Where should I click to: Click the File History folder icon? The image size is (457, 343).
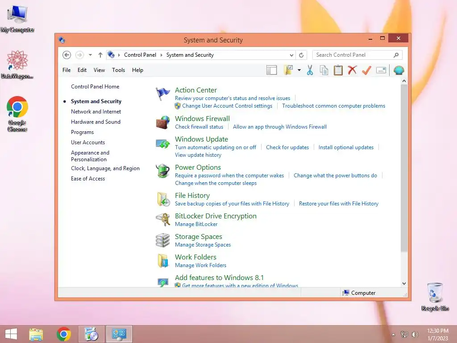[163, 199]
